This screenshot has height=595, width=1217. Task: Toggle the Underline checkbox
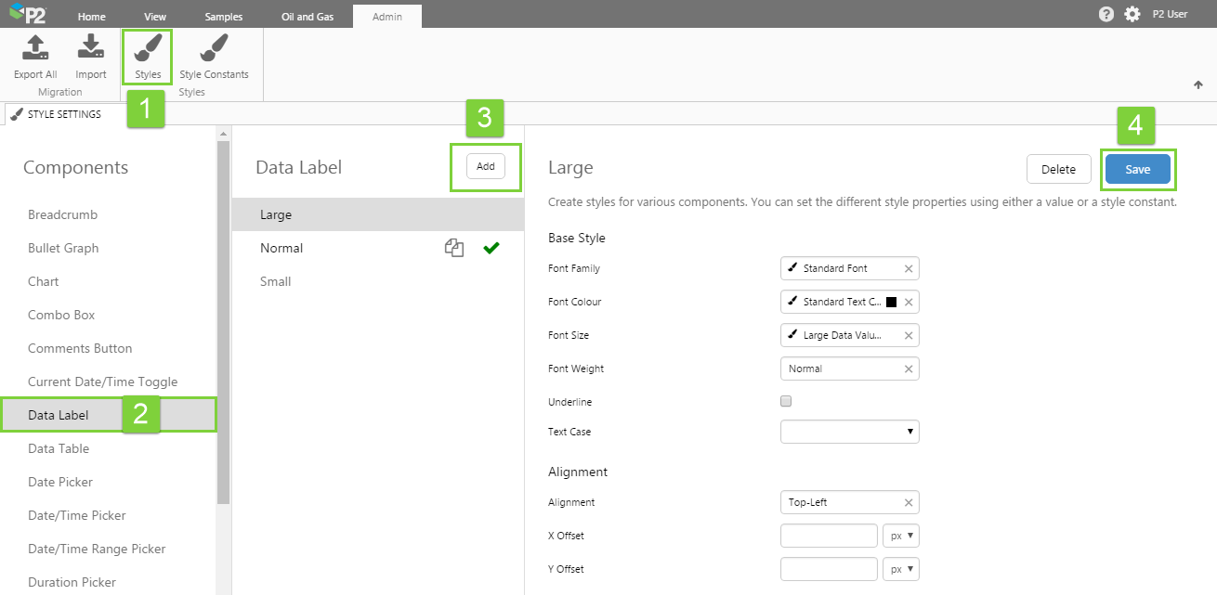(x=786, y=402)
